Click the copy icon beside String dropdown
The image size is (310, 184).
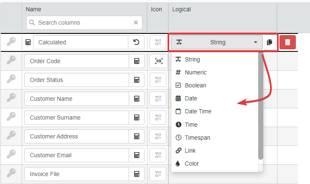pyautogui.click(x=269, y=42)
